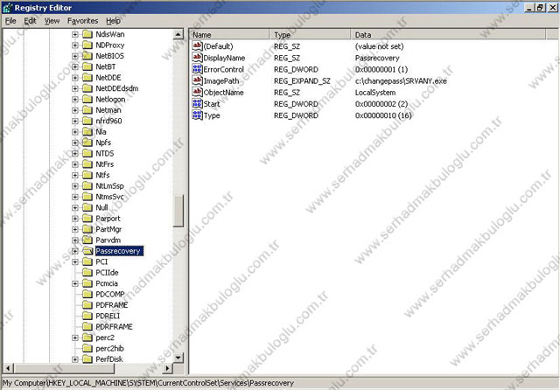The image size is (560, 390).
Task: Click the ImagePath string value icon
Action: pos(197,80)
